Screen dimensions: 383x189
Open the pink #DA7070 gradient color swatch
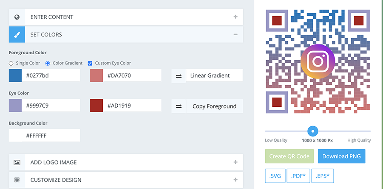[96, 75]
